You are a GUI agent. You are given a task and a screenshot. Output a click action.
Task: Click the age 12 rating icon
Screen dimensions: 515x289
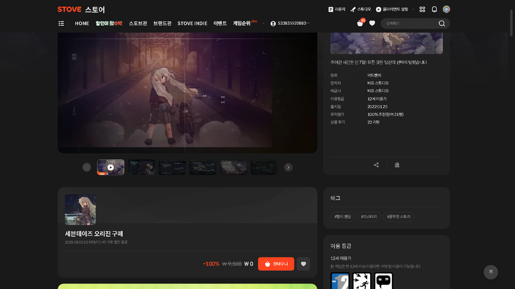pos(340,281)
